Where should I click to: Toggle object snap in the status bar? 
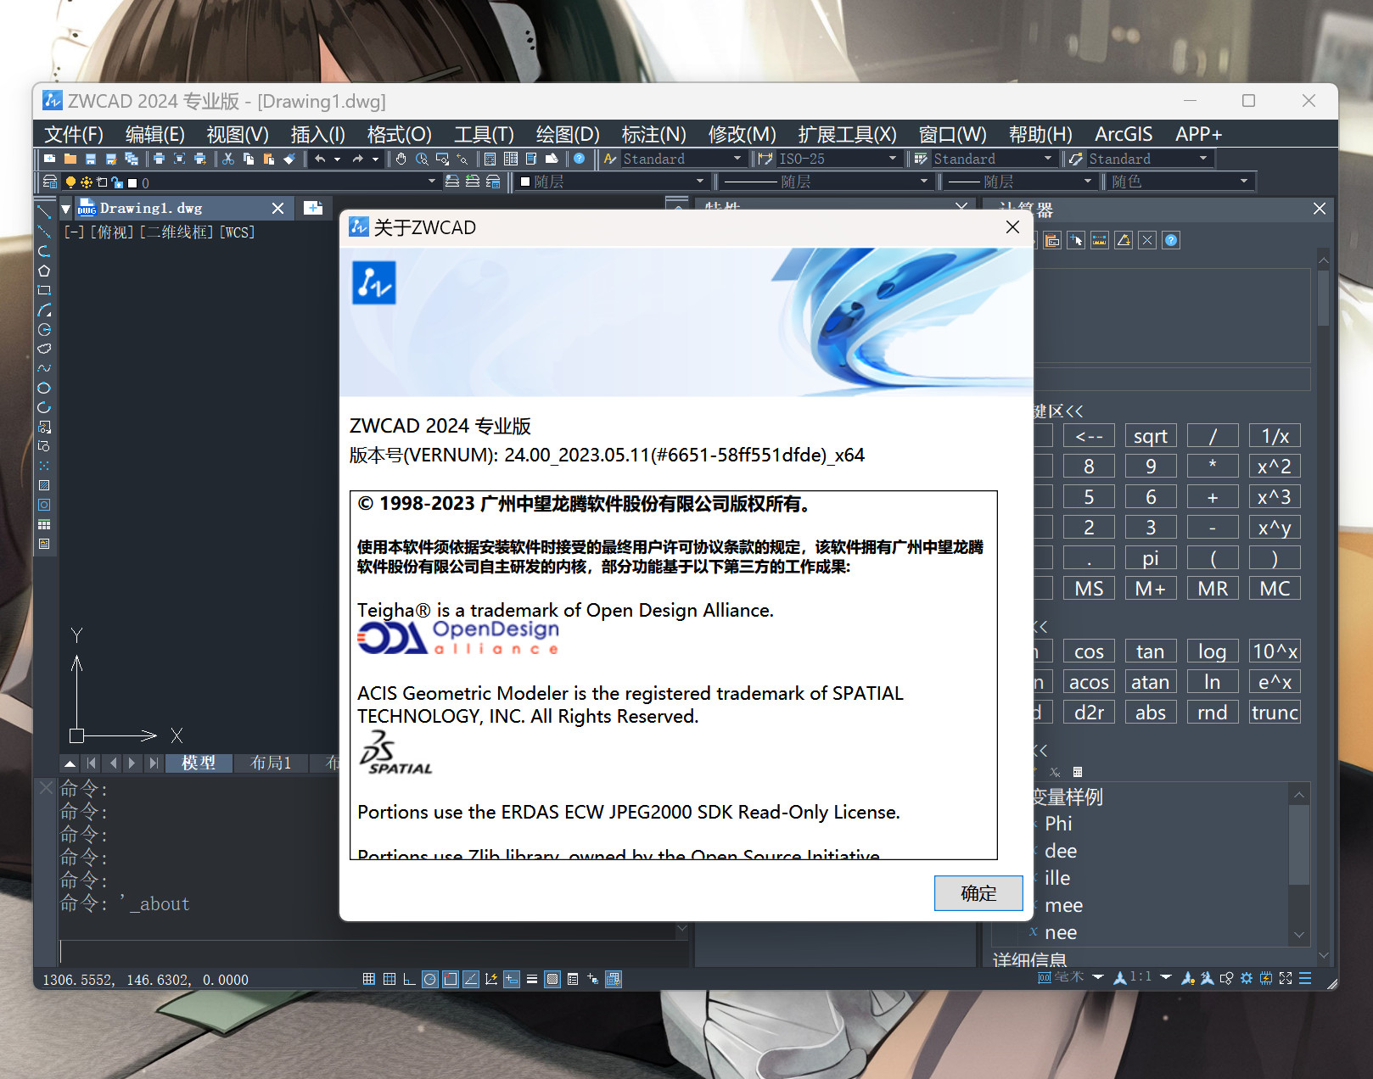click(x=451, y=979)
